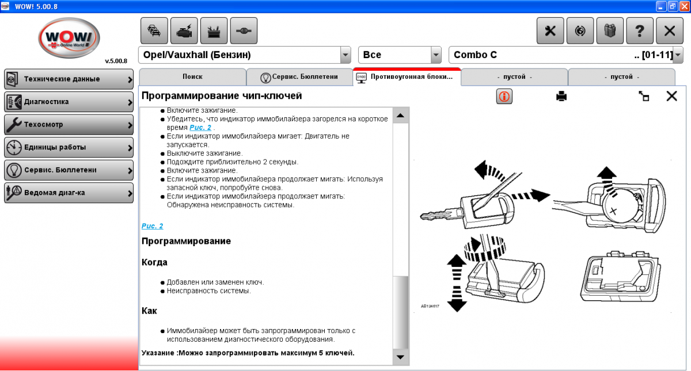691x371 pixels.
Task: Click the toolbox icon in the top toolbar
Action: tap(214, 30)
